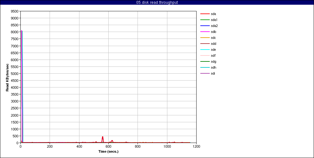Click the 500 y-axis tick value
The width and height of the screenshot is (314, 158).
click(x=16, y=136)
